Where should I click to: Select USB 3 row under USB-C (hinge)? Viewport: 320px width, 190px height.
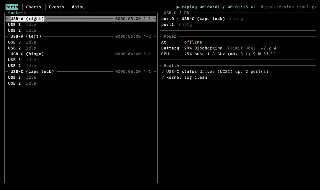81,60
